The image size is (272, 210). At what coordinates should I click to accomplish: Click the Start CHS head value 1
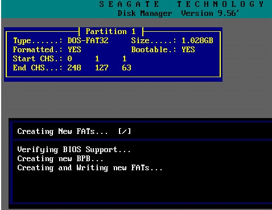click(x=97, y=58)
